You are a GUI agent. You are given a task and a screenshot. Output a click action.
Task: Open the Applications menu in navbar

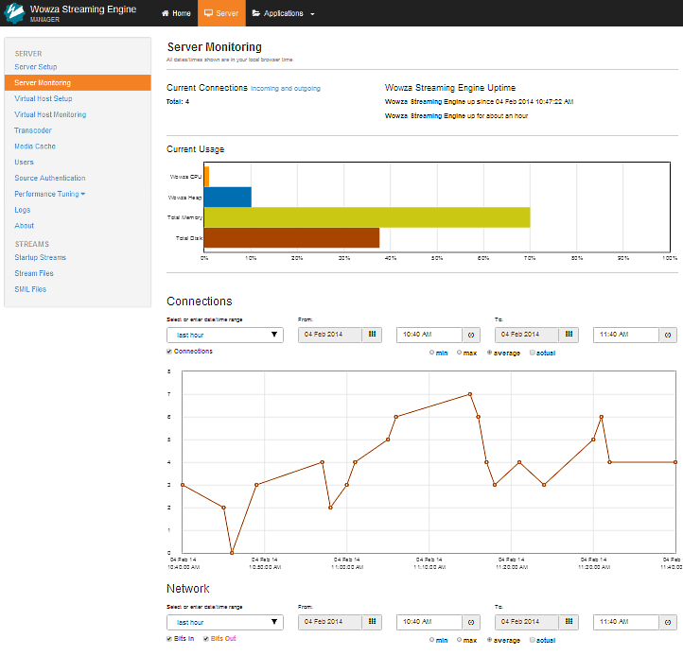point(283,13)
